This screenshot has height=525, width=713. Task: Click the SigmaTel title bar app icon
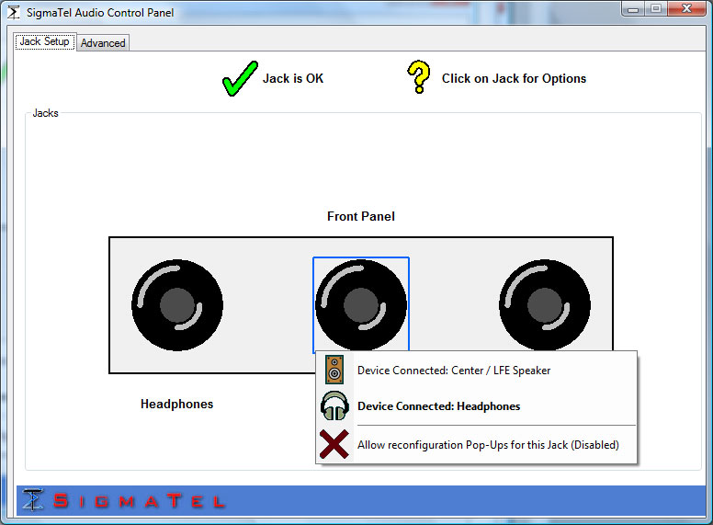point(14,12)
